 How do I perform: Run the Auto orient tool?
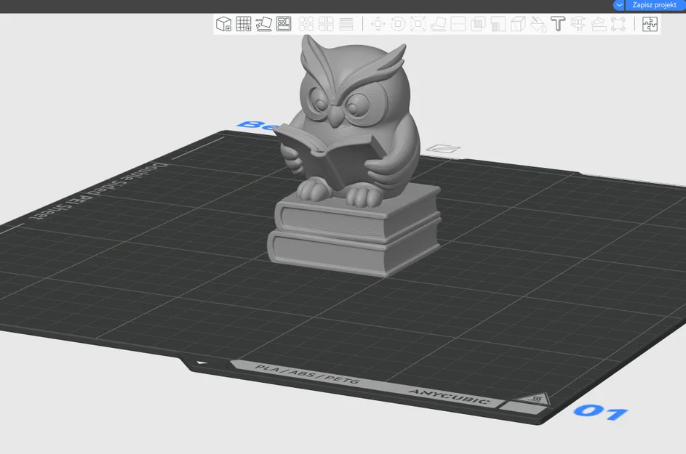pos(264,24)
